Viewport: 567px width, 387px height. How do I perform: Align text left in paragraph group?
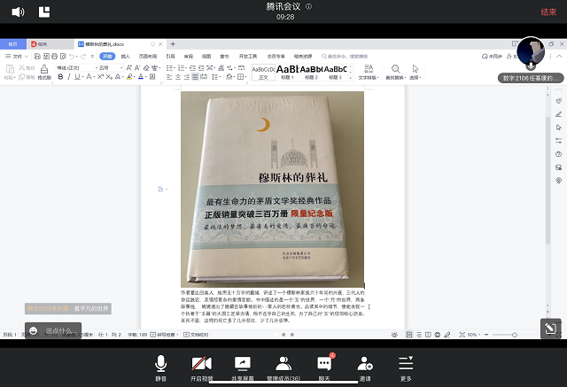[169, 77]
